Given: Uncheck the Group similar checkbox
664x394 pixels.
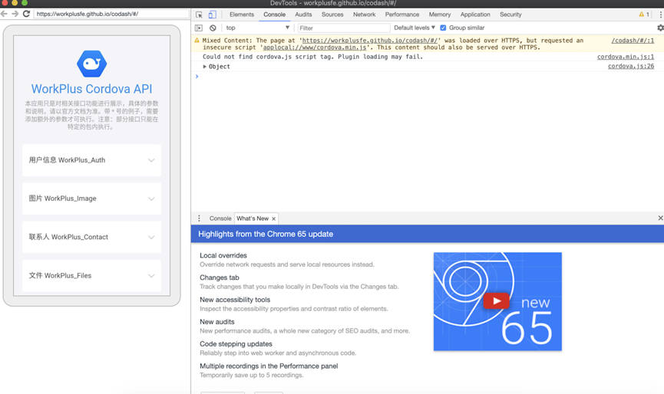Looking at the screenshot, I should [443, 28].
